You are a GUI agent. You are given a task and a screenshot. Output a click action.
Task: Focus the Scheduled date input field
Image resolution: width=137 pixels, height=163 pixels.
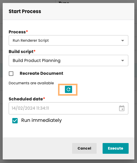(68, 108)
